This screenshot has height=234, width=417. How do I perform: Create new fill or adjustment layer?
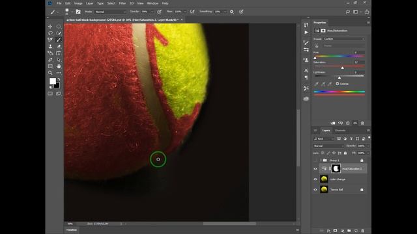coord(342,231)
